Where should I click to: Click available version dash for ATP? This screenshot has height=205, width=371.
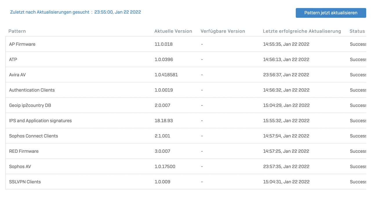(x=202, y=59)
